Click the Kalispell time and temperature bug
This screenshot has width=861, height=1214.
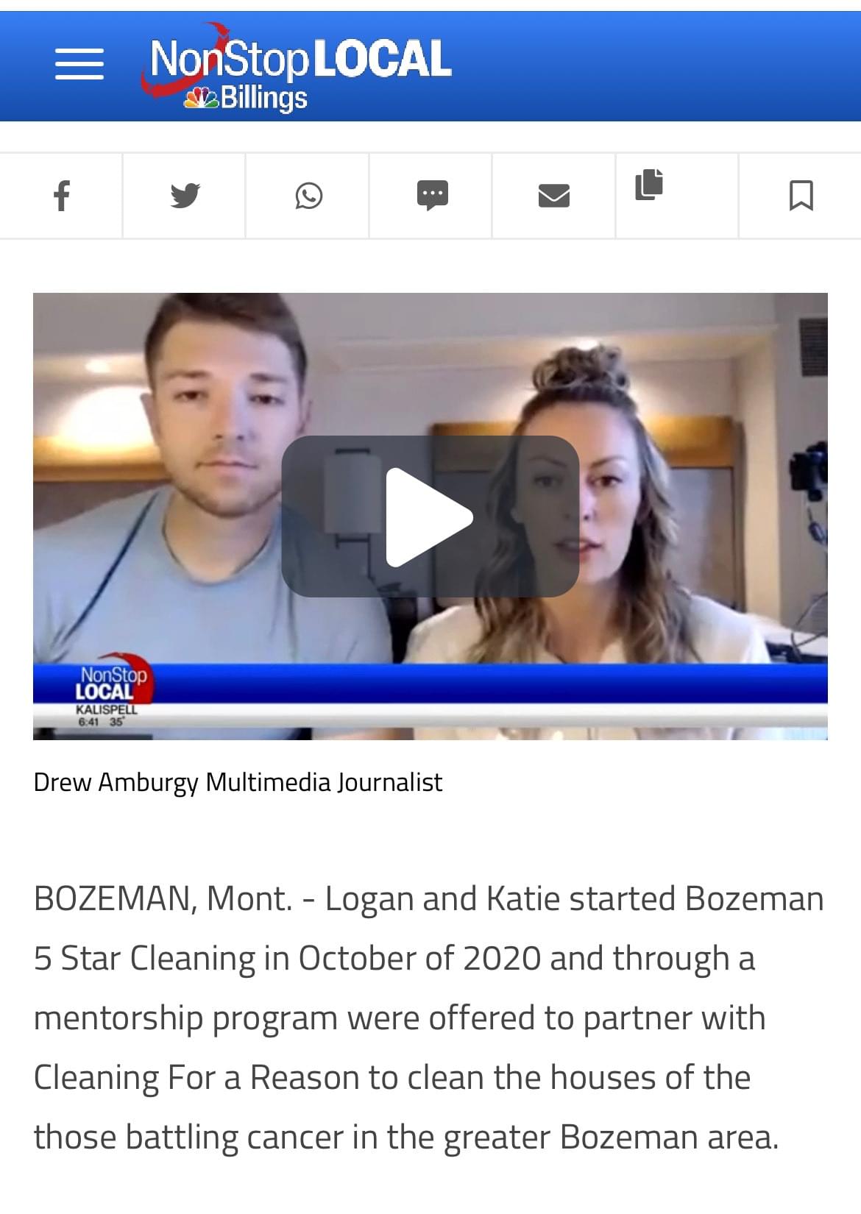105,716
